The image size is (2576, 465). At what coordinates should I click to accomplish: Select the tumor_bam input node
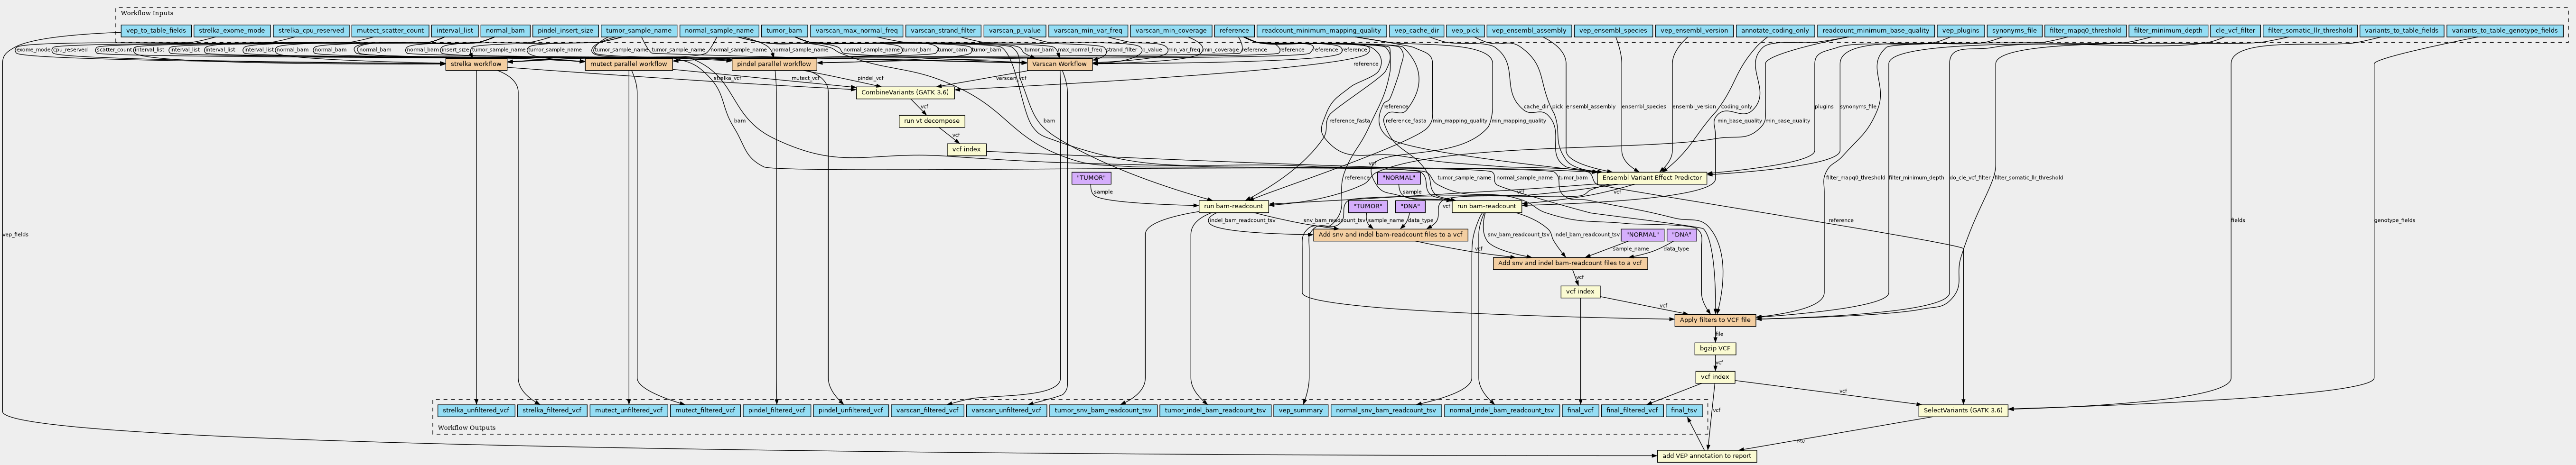[783, 31]
